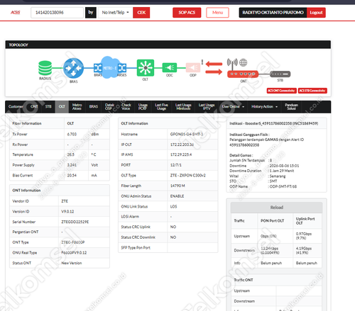
Task: Select the green OLT node icon
Action: (146, 68)
